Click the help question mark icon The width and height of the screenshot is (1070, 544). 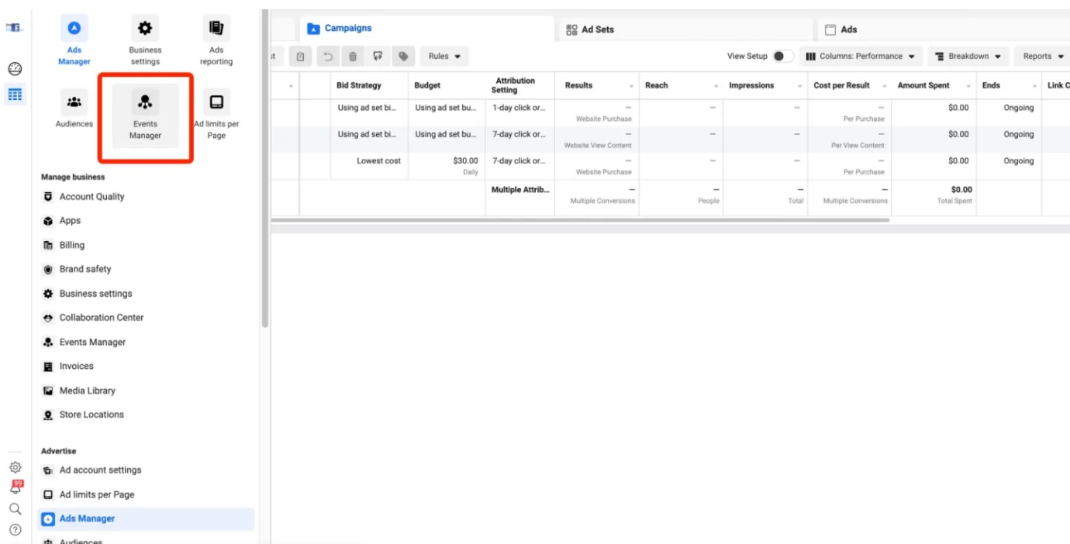pos(15,530)
